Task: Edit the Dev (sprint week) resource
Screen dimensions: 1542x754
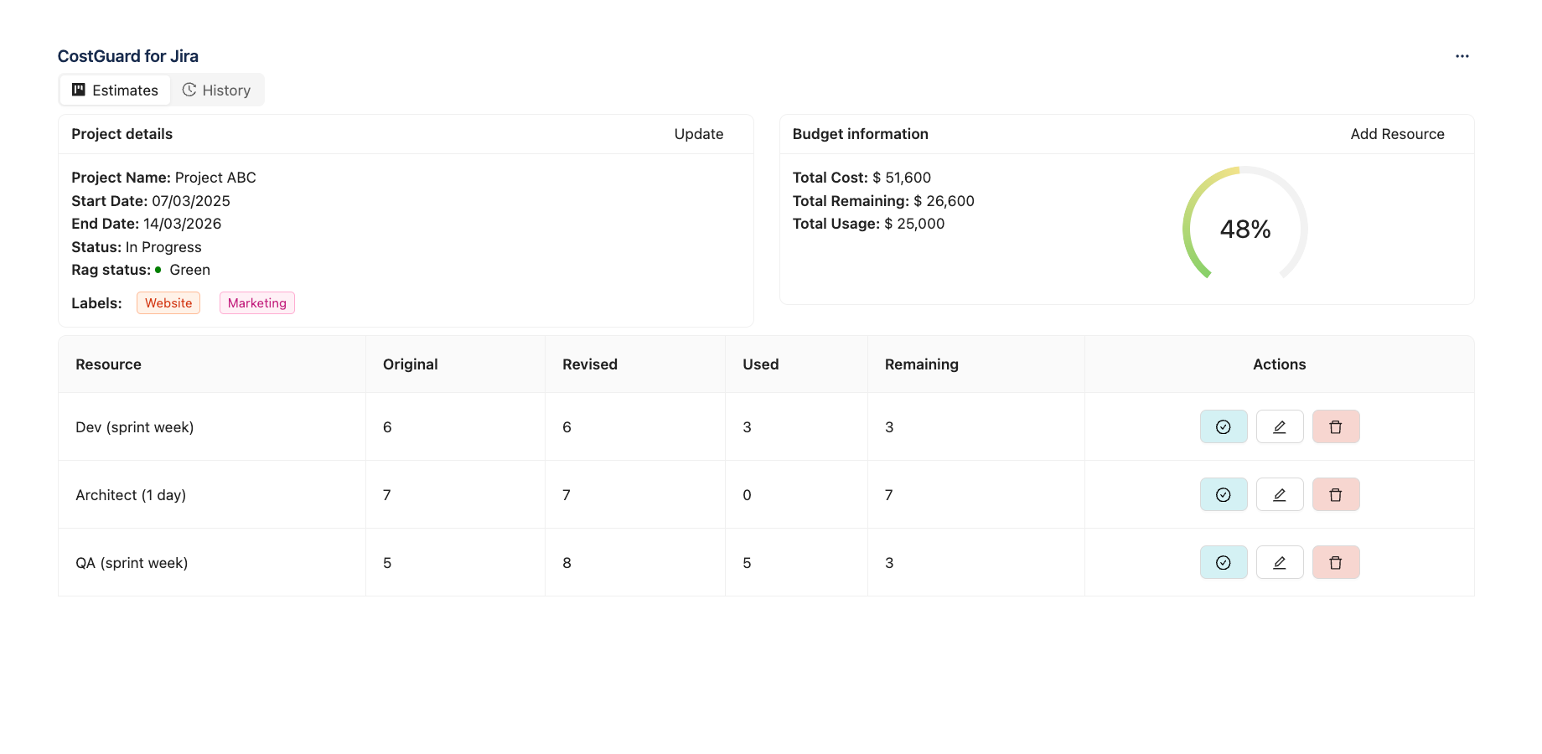Action: (1280, 426)
